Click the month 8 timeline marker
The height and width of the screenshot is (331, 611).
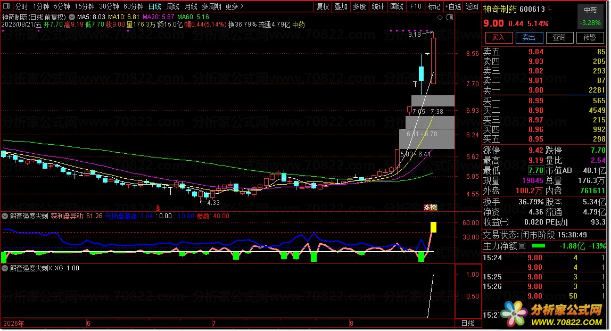pyautogui.click(x=351, y=323)
